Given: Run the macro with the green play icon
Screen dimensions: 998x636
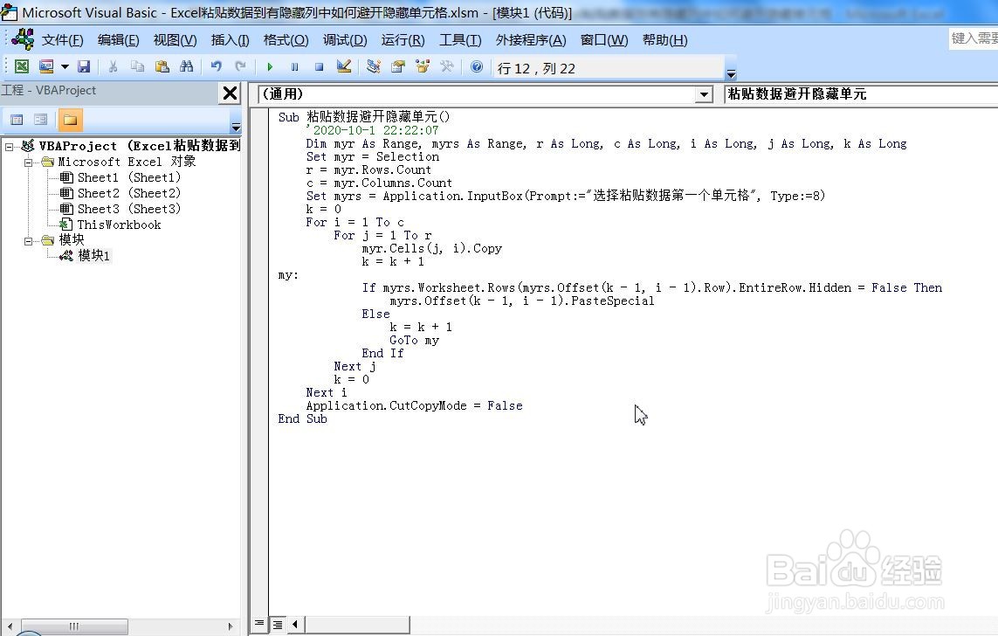Looking at the screenshot, I should pos(270,66).
